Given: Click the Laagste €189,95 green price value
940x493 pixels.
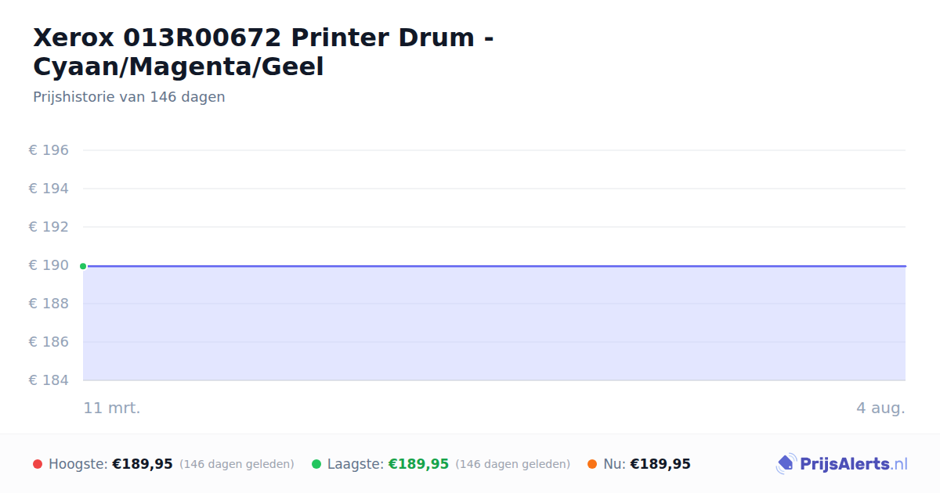Looking at the screenshot, I should coord(418,464).
